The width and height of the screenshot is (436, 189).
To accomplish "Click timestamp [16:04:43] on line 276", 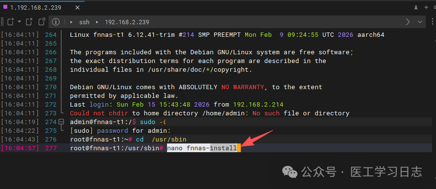I will 20,139.
